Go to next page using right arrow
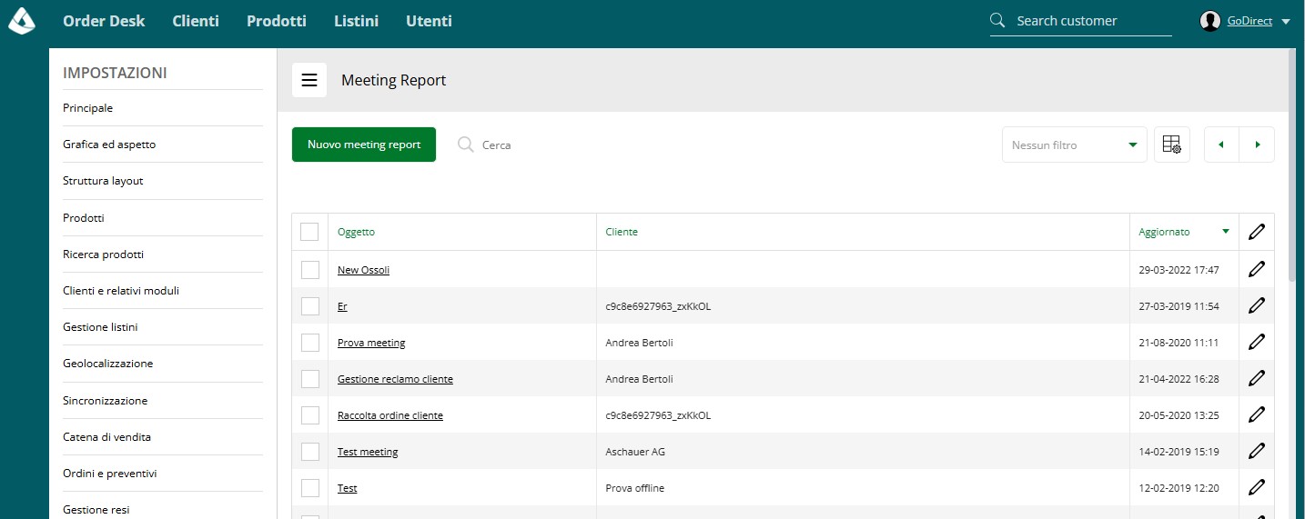Image resolution: width=1305 pixels, height=519 pixels. 1257,145
